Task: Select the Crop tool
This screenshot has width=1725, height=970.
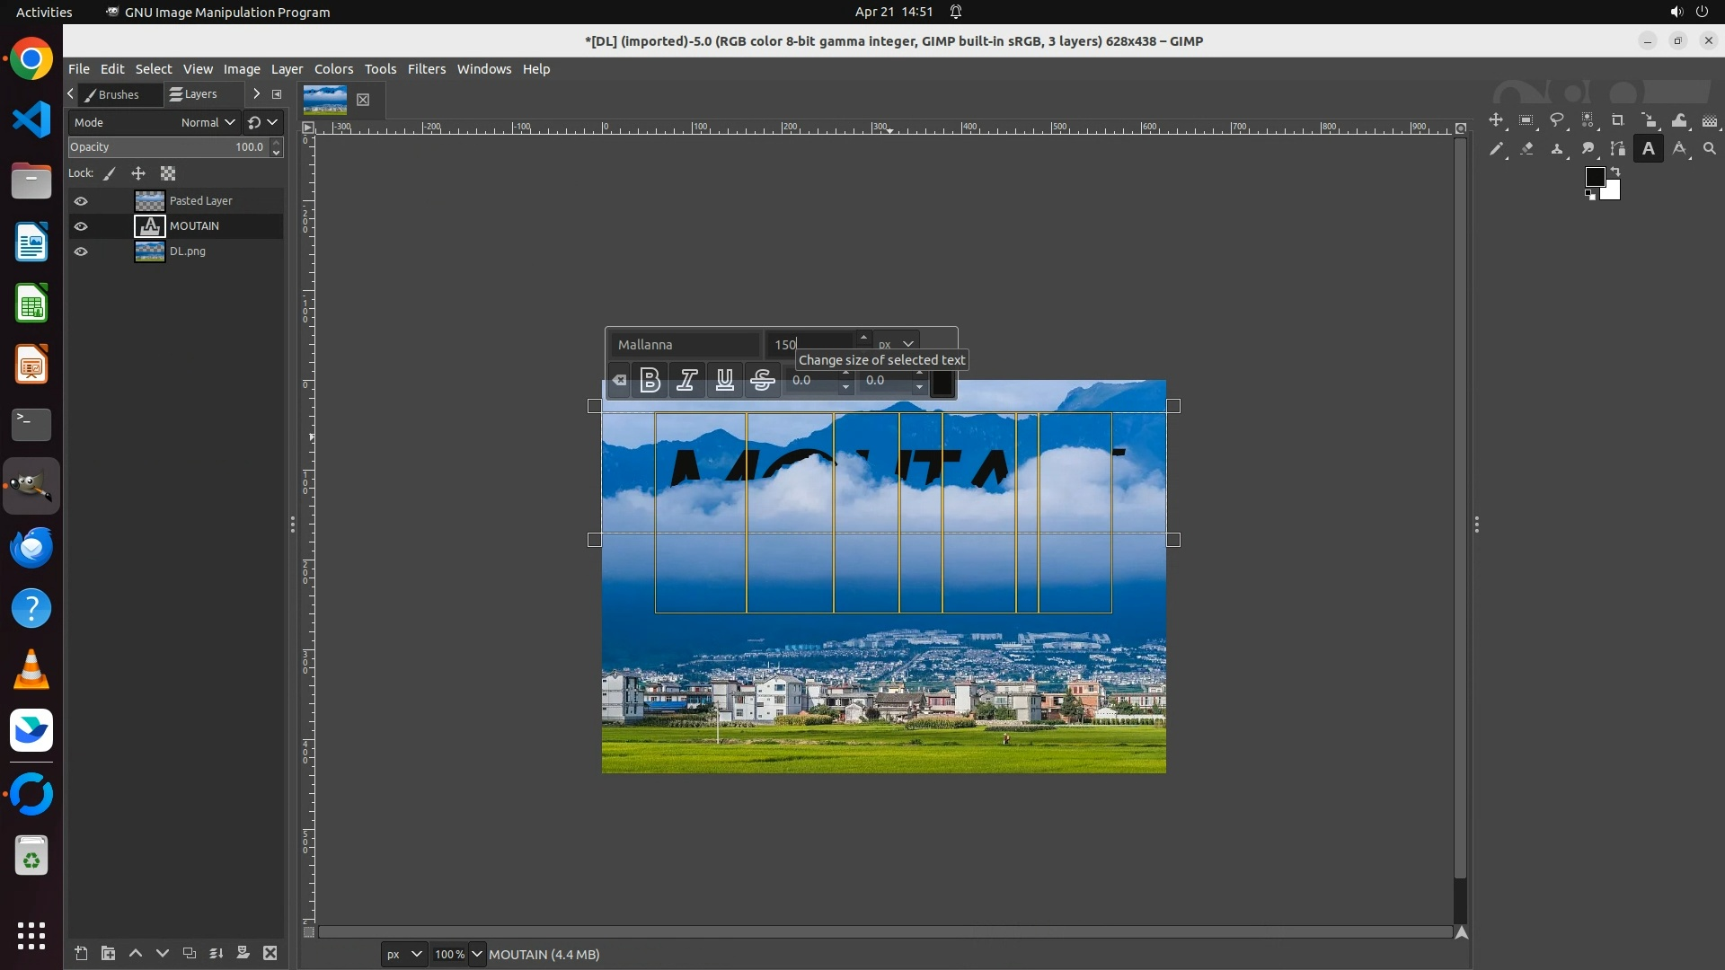Action: 1618,120
